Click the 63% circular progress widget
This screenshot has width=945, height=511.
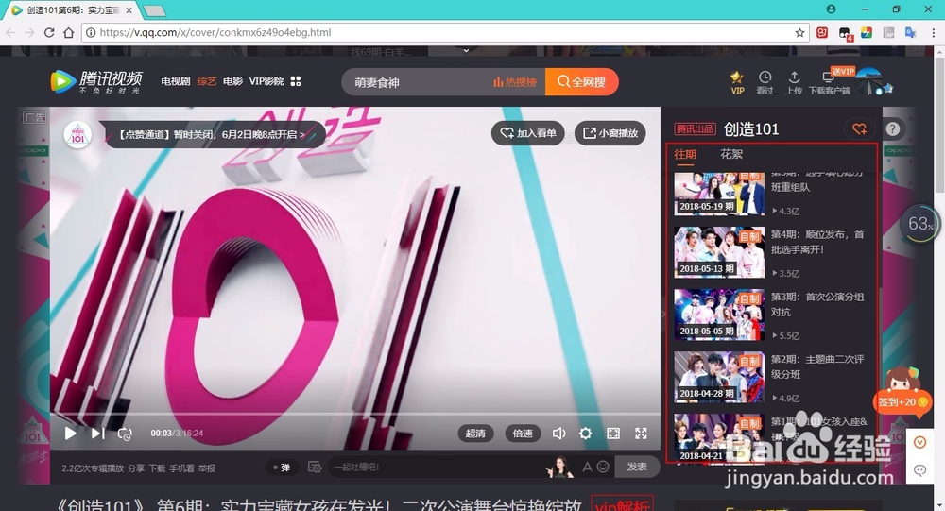click(920, 224)
